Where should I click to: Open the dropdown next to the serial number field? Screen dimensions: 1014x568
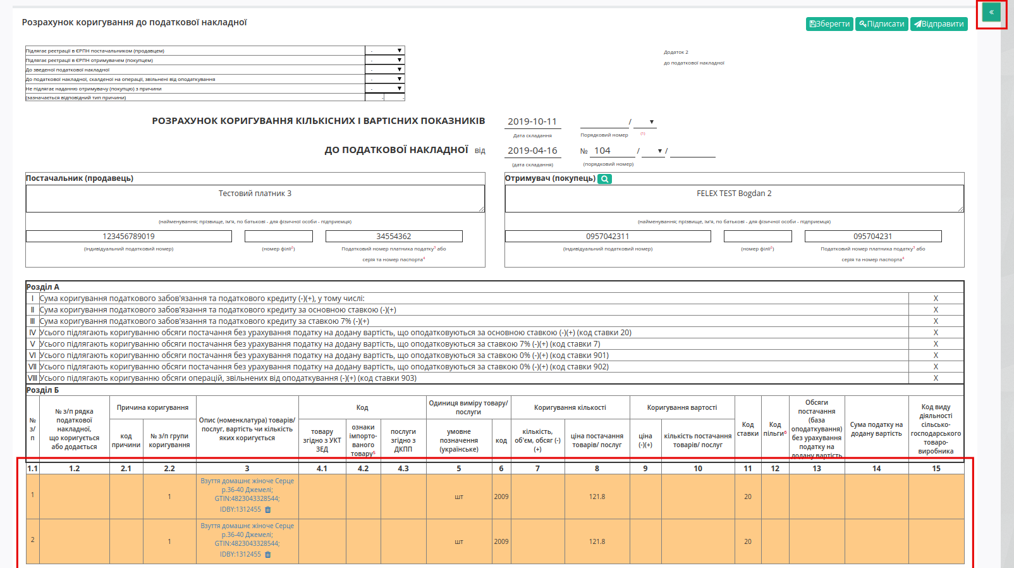pyautogui.click(x=645, y=122)
